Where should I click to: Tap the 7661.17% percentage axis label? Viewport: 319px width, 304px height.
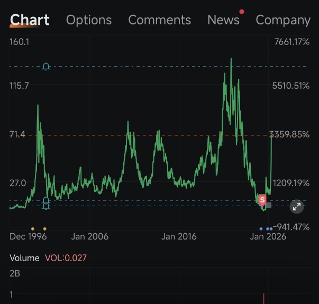tap(291, 42)
